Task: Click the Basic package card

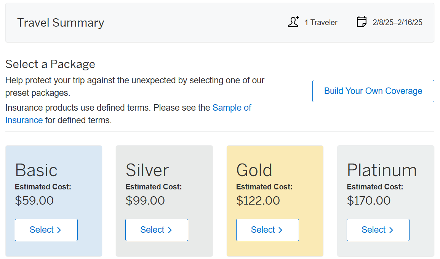Action: [53, 201]
